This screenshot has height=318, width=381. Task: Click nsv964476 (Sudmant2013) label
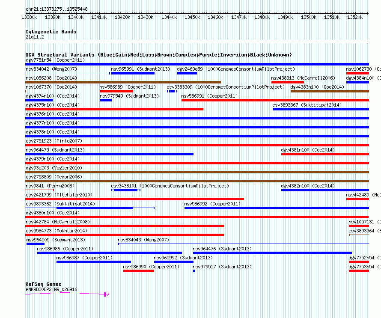click(222, 249)
